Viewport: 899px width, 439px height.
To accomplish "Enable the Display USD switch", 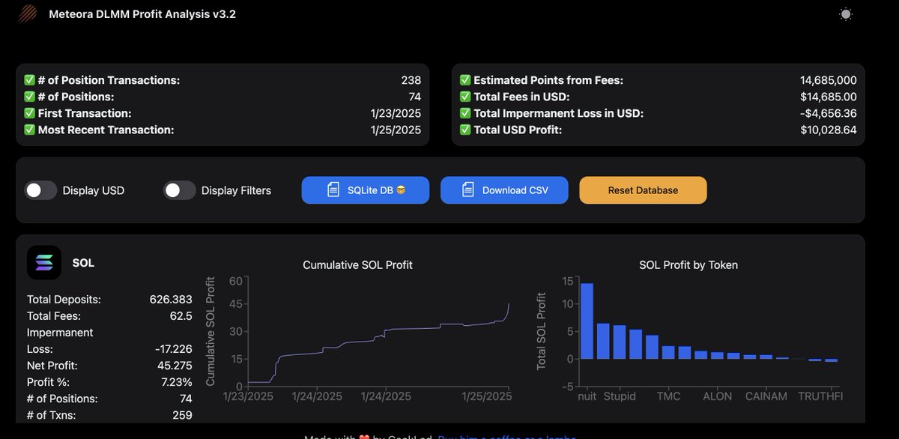I will coord(41,190).
